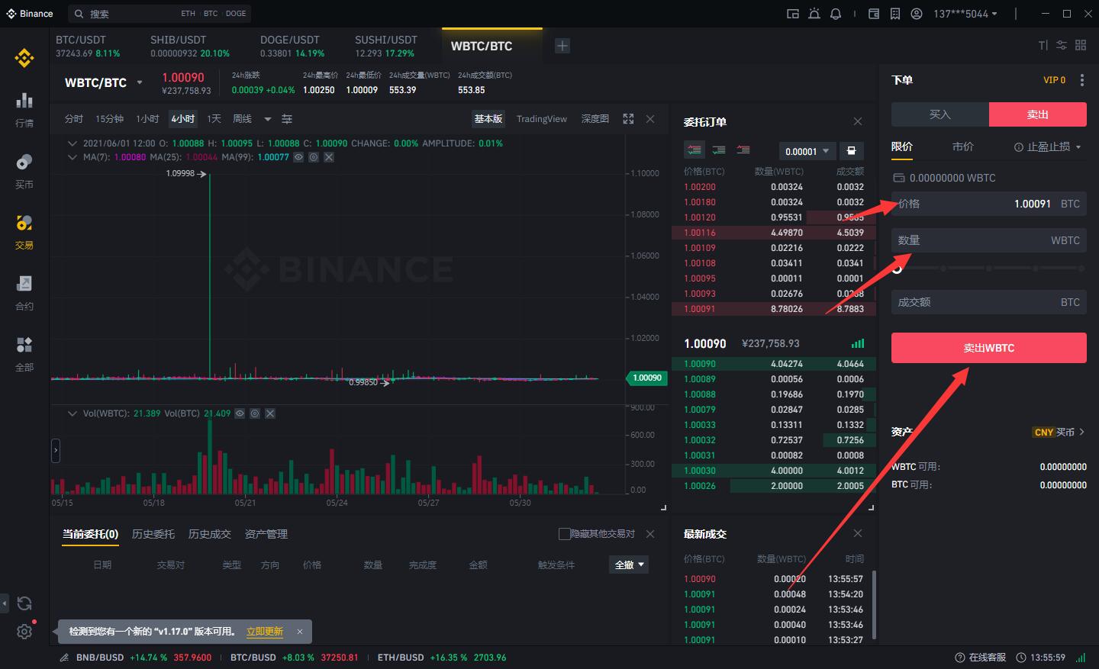Open 在线客服 online support
Screen dimensions: 1099x669
coord(981,658)
